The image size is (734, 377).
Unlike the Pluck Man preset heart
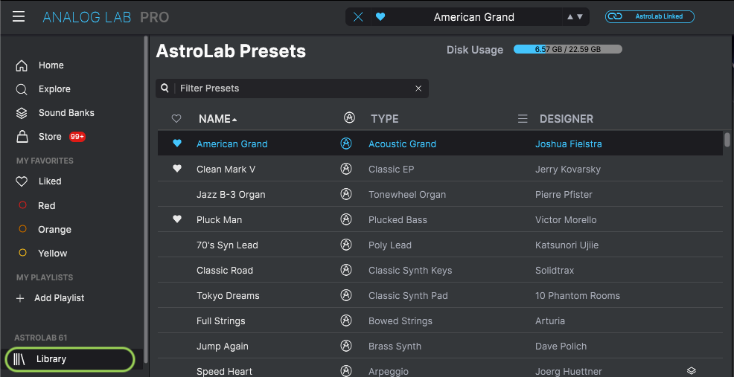click(x=177, y=219)
